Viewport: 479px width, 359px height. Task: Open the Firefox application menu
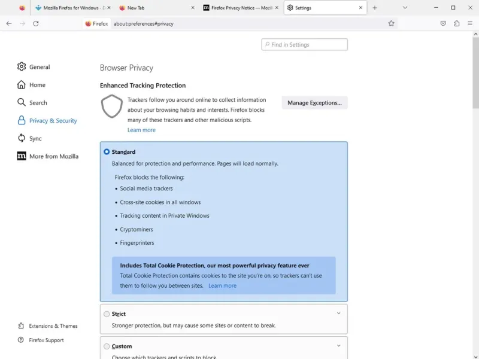click(x=470, y=23)
